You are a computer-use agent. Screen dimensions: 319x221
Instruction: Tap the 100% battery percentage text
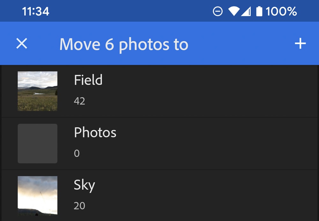[281, 11]
